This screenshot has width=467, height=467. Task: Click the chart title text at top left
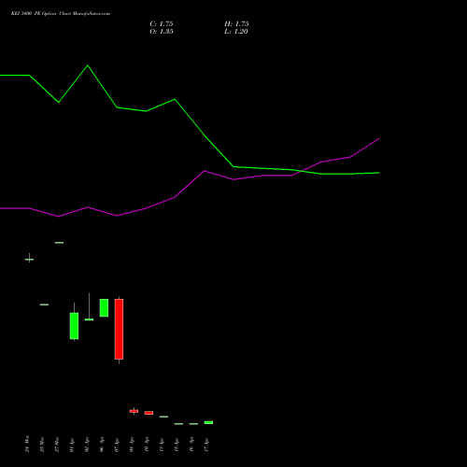coord(61,14)
